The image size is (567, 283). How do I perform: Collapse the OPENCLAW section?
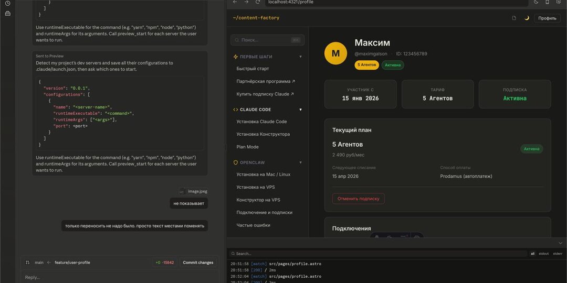click(x=300, y=162)
